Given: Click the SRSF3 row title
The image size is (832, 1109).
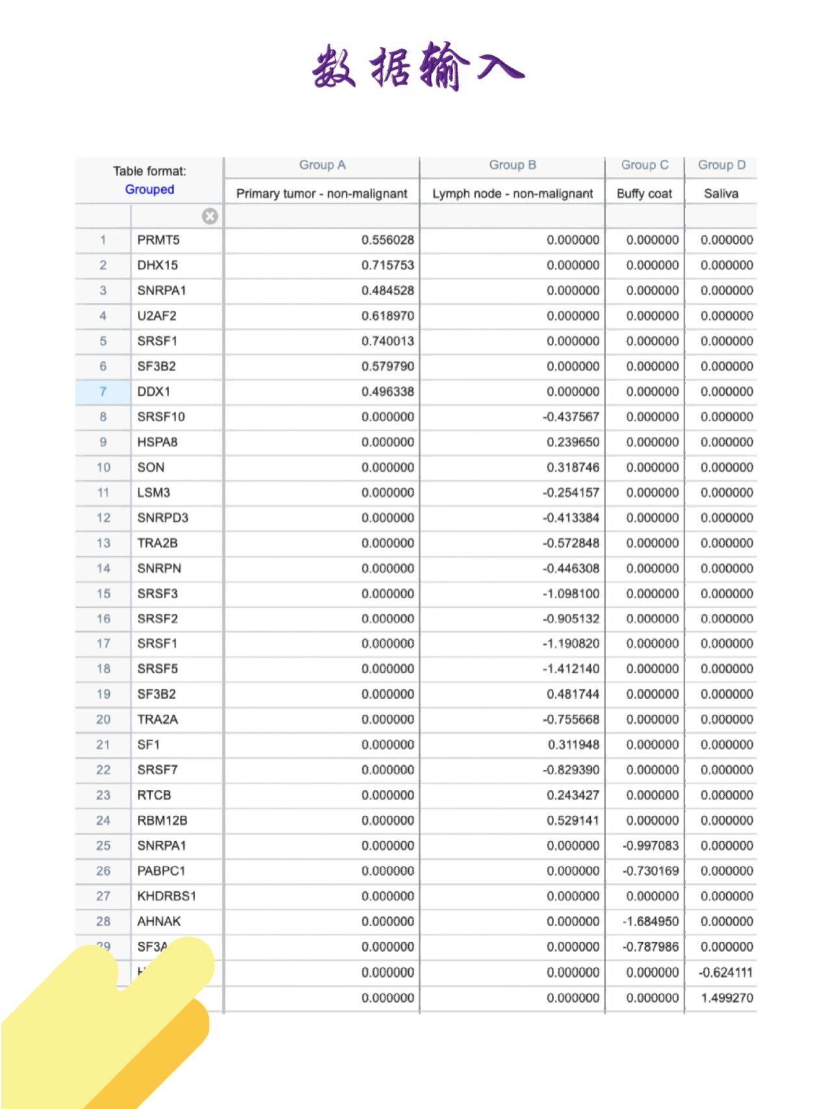Looking at the screenshot, I should coord(157,594).
